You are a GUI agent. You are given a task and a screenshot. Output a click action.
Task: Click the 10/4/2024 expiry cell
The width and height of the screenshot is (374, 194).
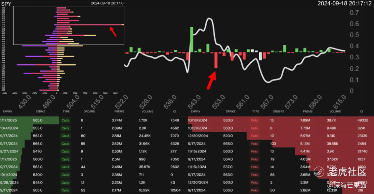[8, 128]
